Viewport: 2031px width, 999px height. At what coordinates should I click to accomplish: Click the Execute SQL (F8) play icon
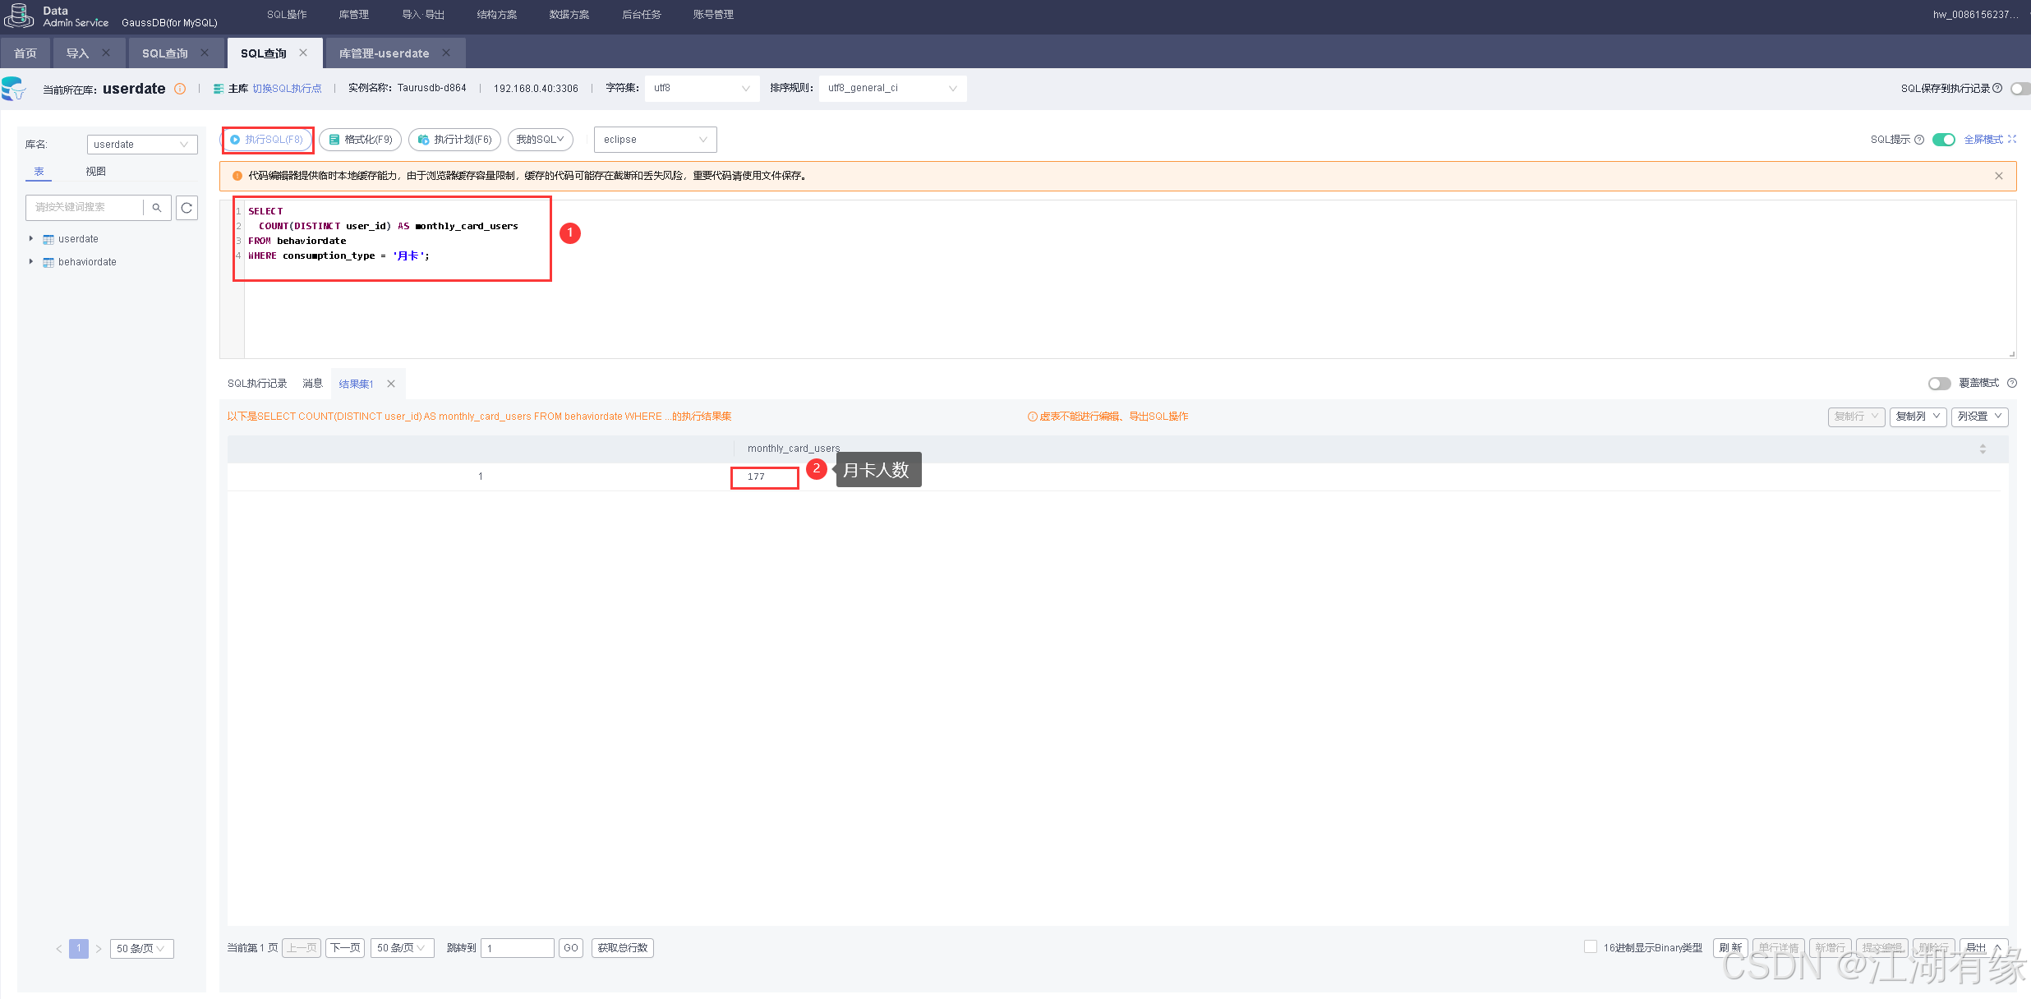point(235,140)
